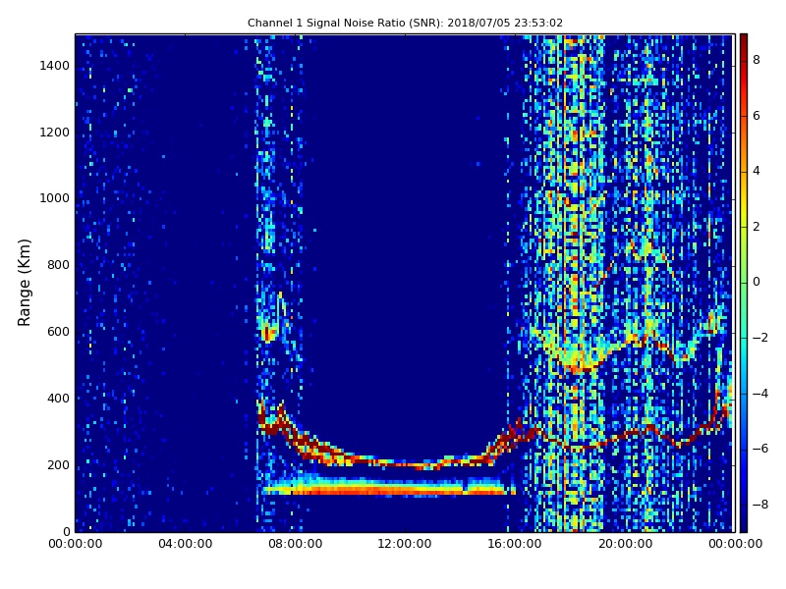Click the 16:00:00 time tick label
The image size is (786, 589).
(515, 544)
